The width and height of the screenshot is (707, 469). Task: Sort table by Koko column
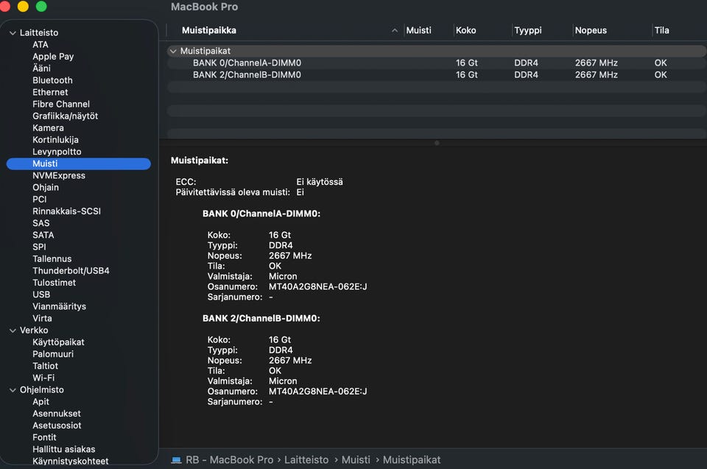click(466, 30)
